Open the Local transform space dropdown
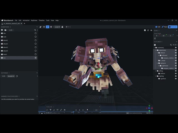Image resolution: width=178 pixels, height=133 pixels. (x=57, y=27)
